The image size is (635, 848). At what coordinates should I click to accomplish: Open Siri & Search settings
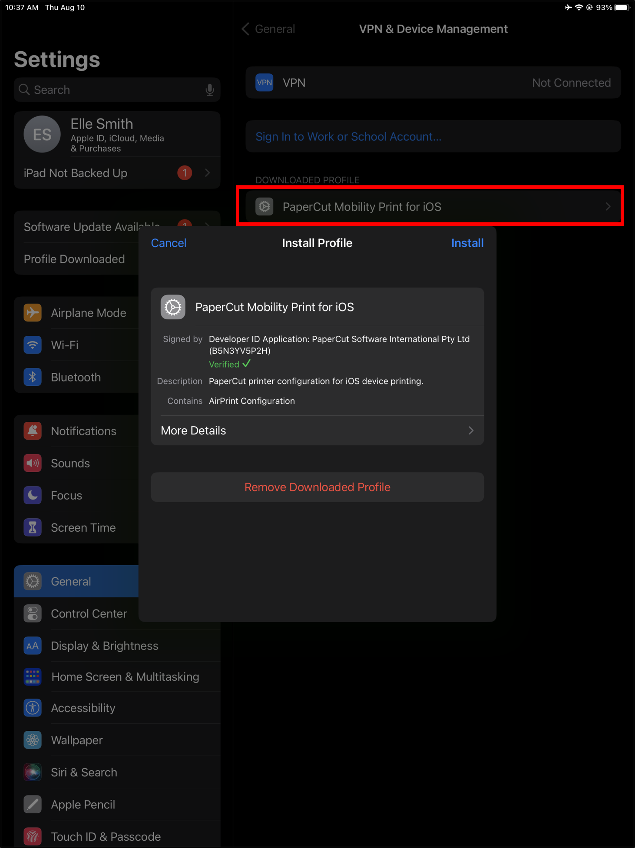pos(117,772)
